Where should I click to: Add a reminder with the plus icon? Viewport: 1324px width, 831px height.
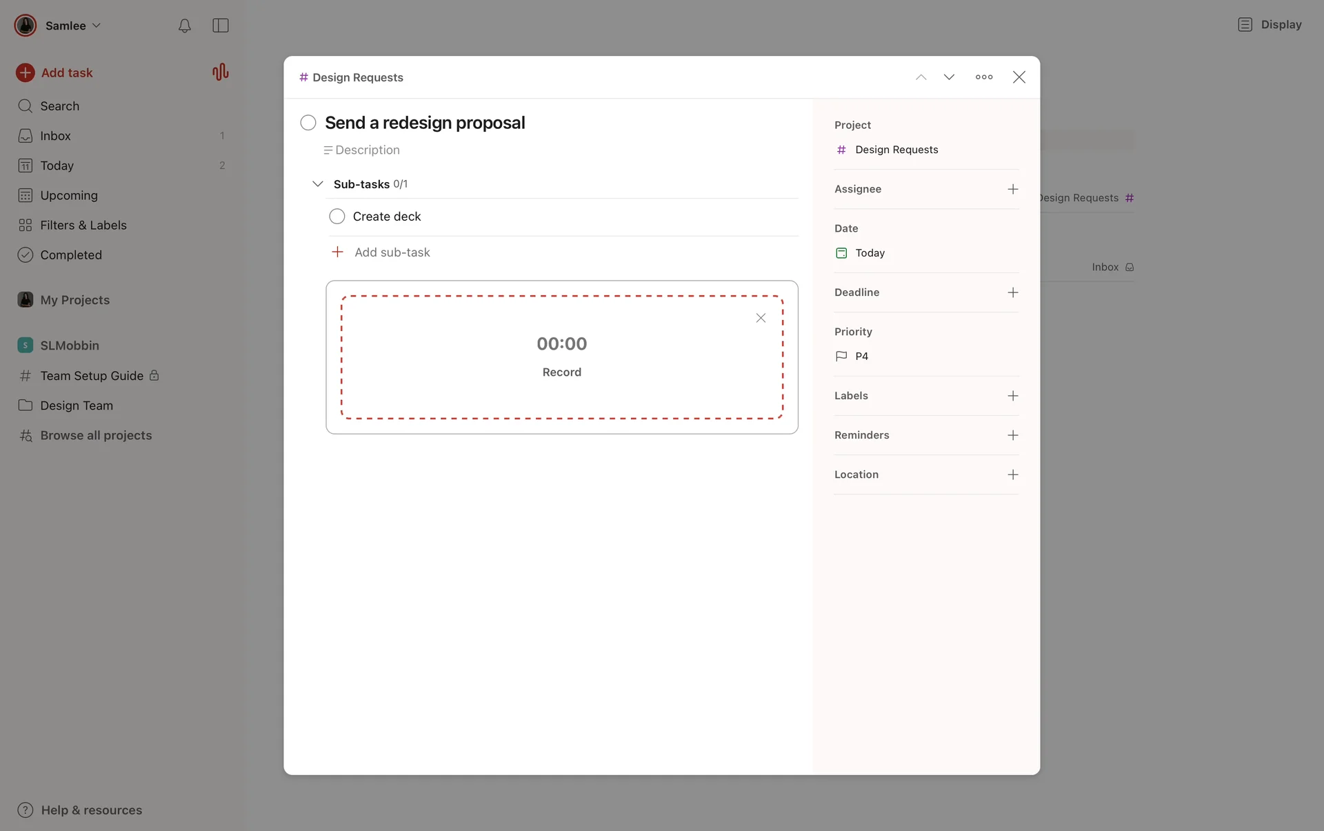point(1012,435)
